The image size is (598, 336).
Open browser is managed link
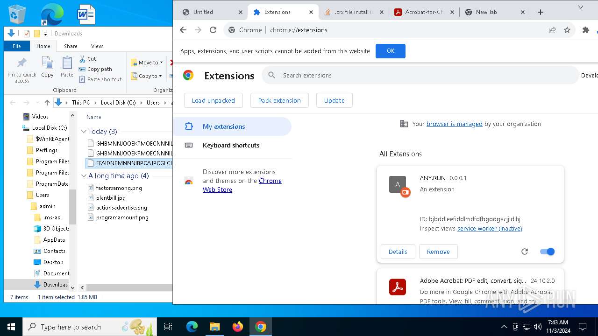click(454, 124)
